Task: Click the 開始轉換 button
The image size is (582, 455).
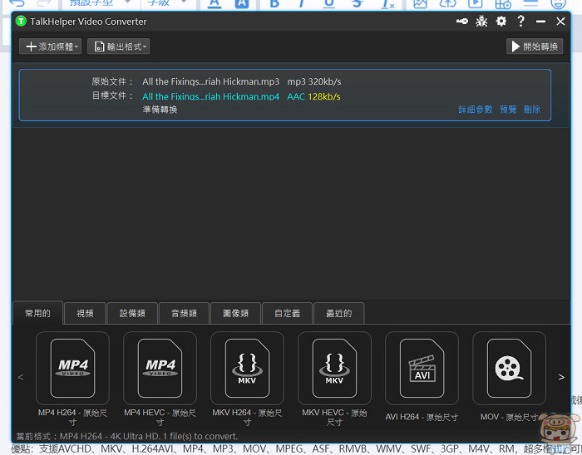Action: (x=535, y=46)
